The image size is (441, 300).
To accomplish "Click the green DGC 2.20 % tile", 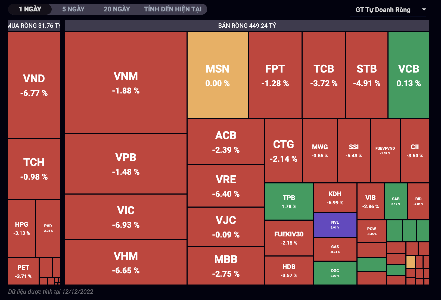I will pyautogui.click(x=335, y=273).
